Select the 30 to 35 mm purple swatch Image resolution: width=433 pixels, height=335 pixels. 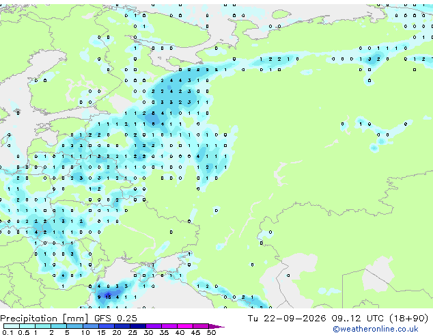(154, 326)
